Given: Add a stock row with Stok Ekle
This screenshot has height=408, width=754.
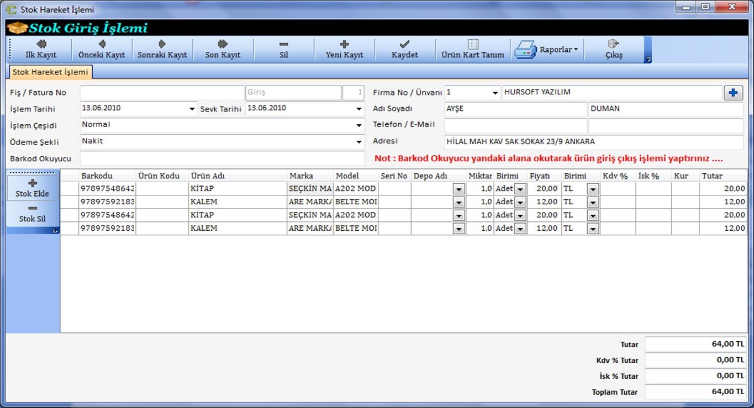Looking at the screenshot, I should (32, 188).
